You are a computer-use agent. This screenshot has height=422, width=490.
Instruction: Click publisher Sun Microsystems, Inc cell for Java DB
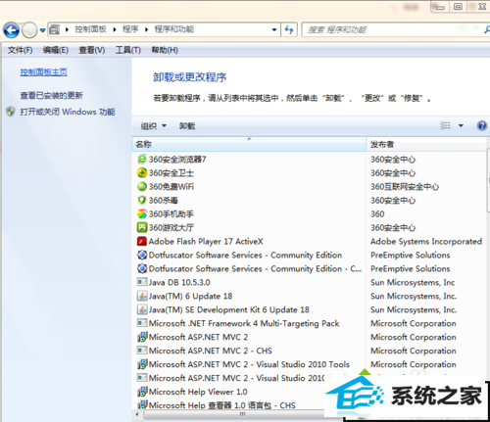(x=413, y=282)
